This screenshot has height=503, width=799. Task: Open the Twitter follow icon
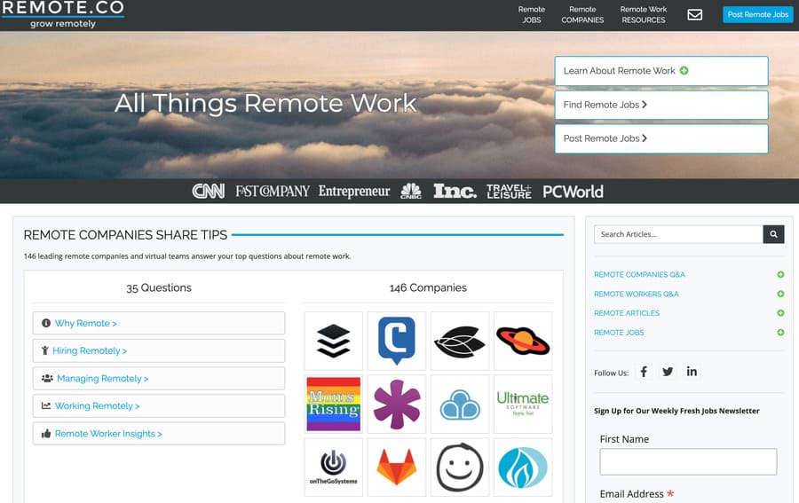tap(668, 372)
